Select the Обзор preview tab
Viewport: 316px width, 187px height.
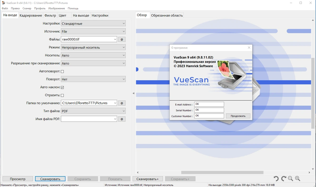(142, 15)
